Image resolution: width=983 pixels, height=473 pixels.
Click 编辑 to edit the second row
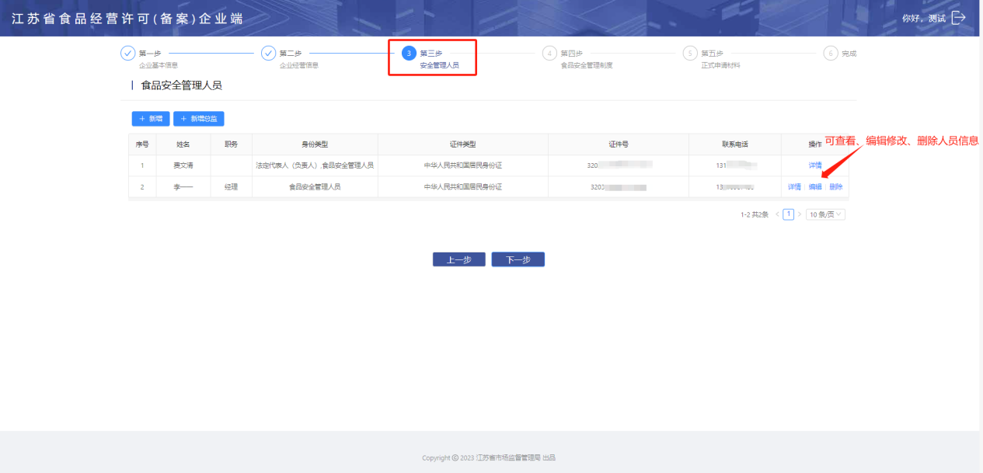(815, 187)
